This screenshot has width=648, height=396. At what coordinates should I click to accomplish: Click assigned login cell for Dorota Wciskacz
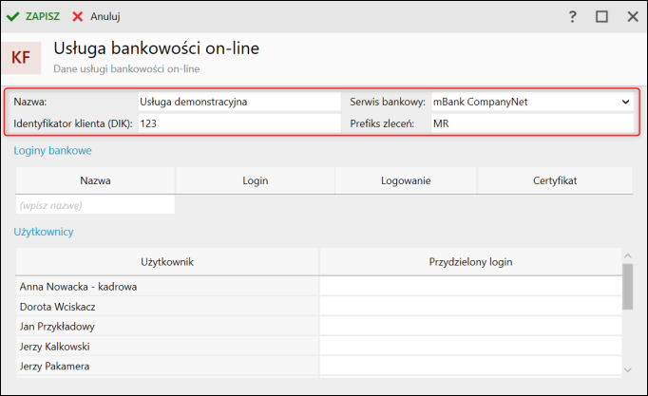[470, 306]
